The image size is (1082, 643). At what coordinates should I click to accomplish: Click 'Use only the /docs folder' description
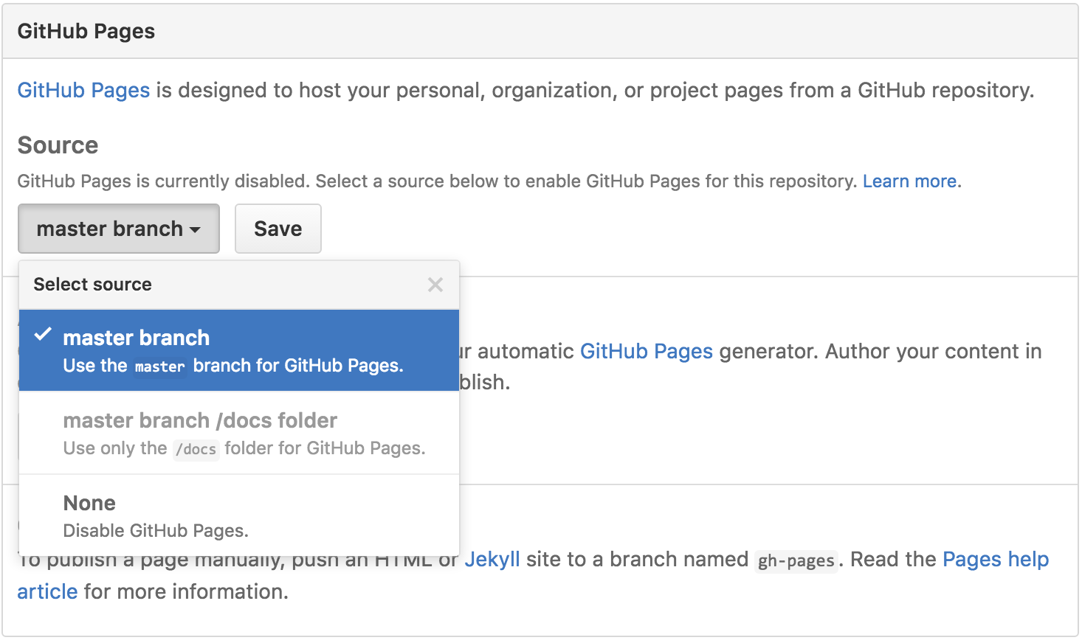coord(244,448)
